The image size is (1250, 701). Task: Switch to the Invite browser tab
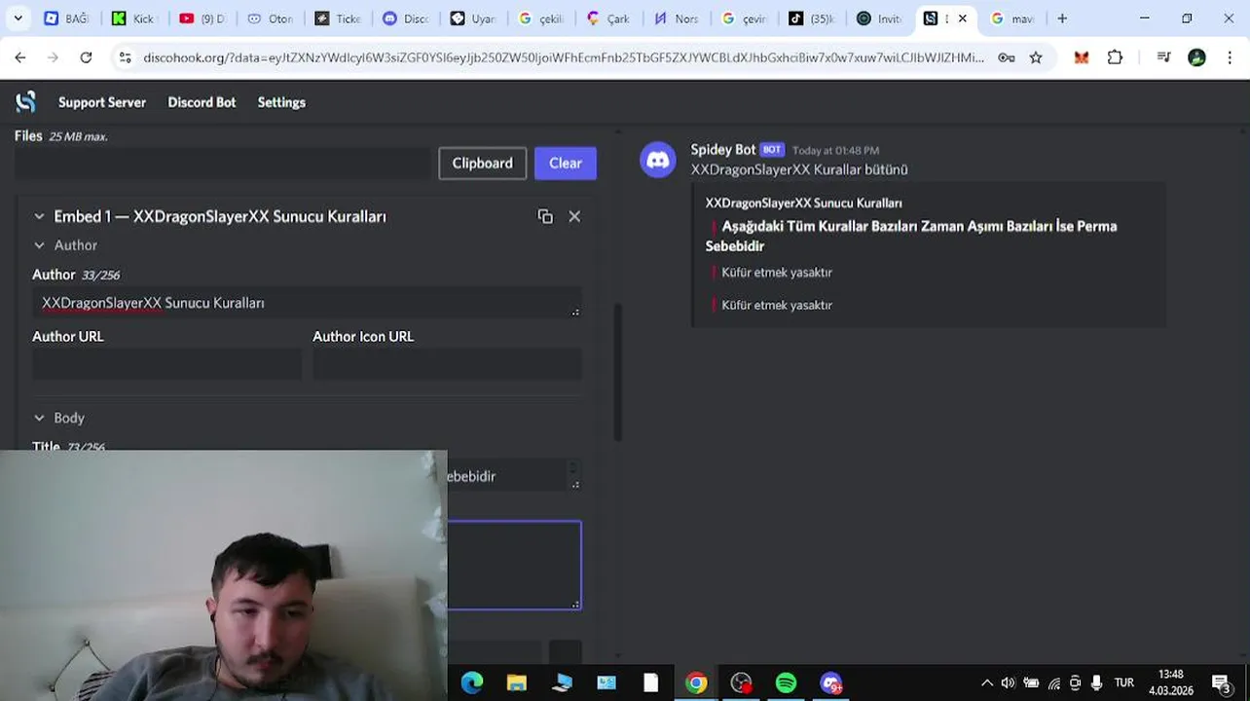[x=879, y=18]
